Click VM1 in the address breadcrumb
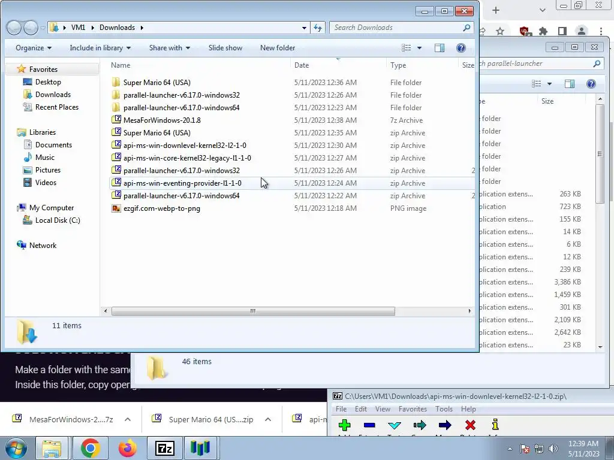 78,28
